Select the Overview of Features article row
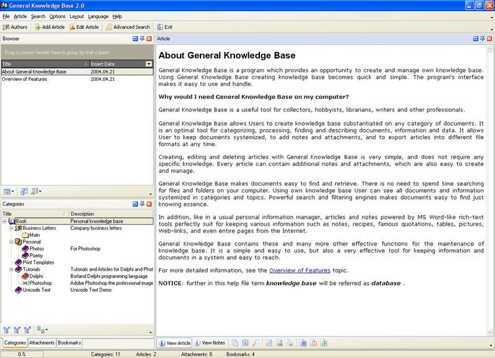 [x=77, y=79]
